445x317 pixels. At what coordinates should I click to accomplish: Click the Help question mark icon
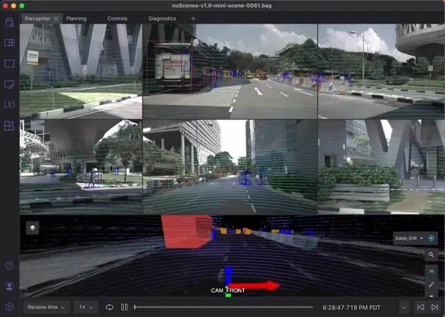coord(9,266)
